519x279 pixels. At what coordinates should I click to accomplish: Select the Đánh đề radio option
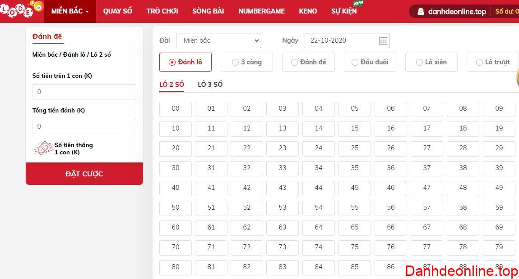coord(308,62)
